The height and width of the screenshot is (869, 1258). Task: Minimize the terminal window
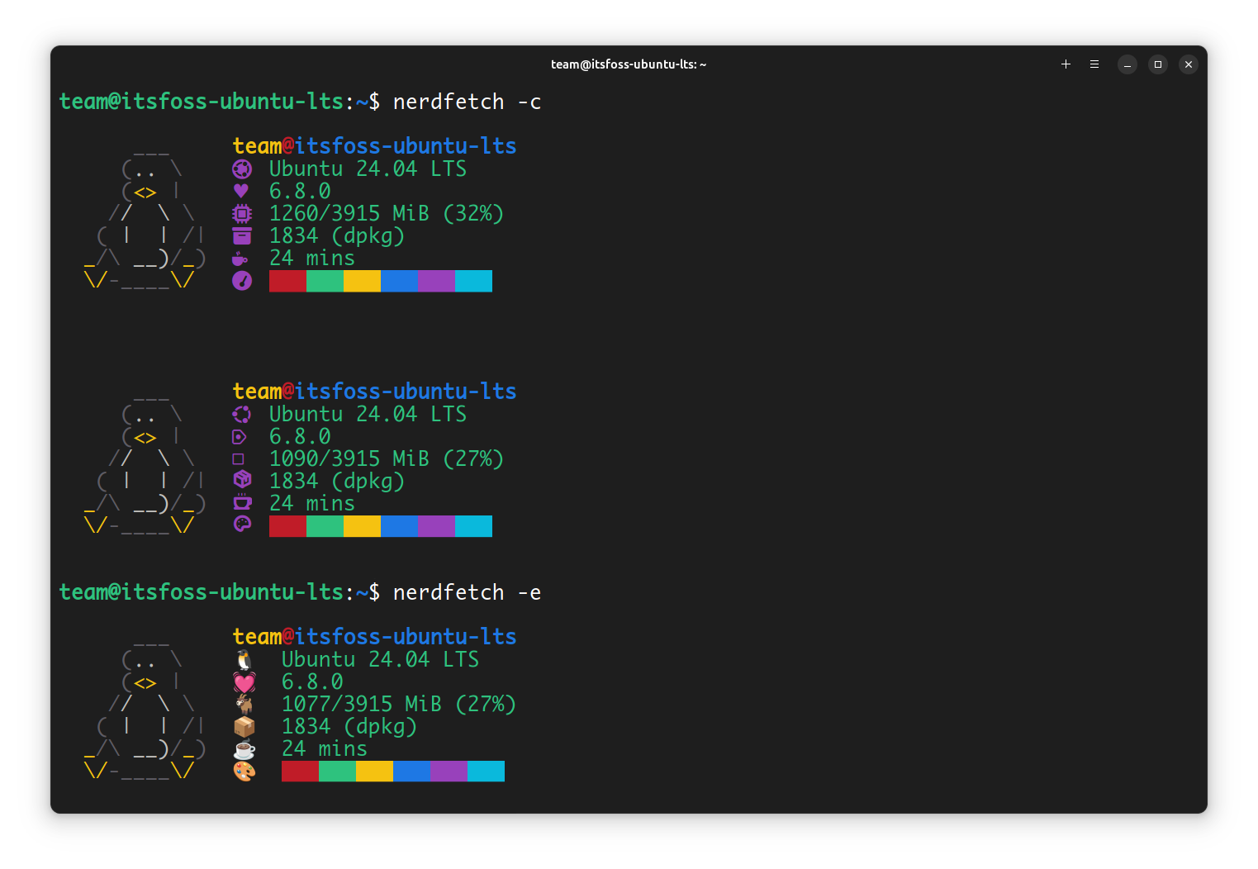(1127, 64)
